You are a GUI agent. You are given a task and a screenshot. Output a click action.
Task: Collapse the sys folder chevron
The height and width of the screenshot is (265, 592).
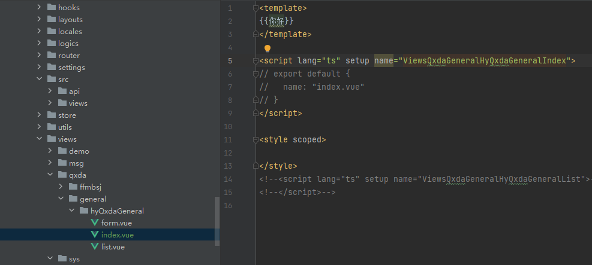pyautogui.click(x=50, y=258)
